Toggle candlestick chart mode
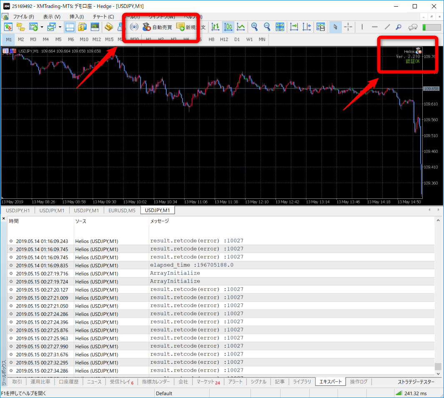 pyautogui.click(x=228, y=27)
